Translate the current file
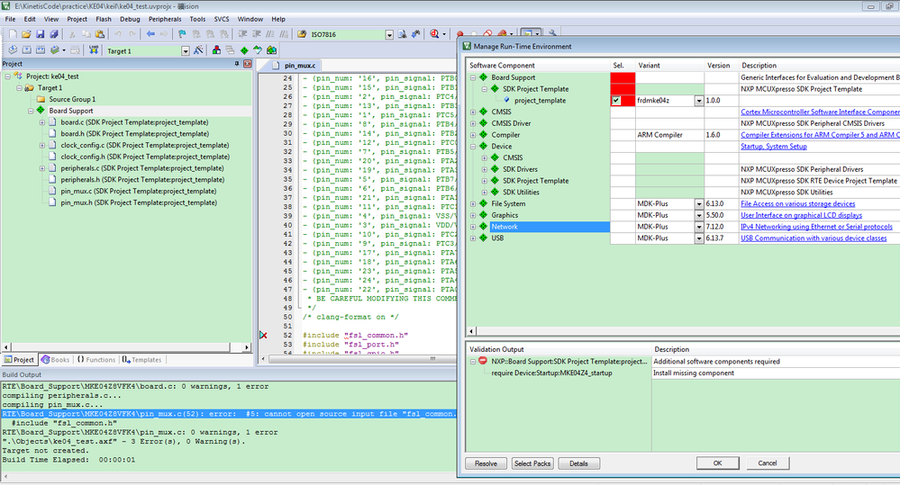This screenshot has height=485, width=900. 12,50
